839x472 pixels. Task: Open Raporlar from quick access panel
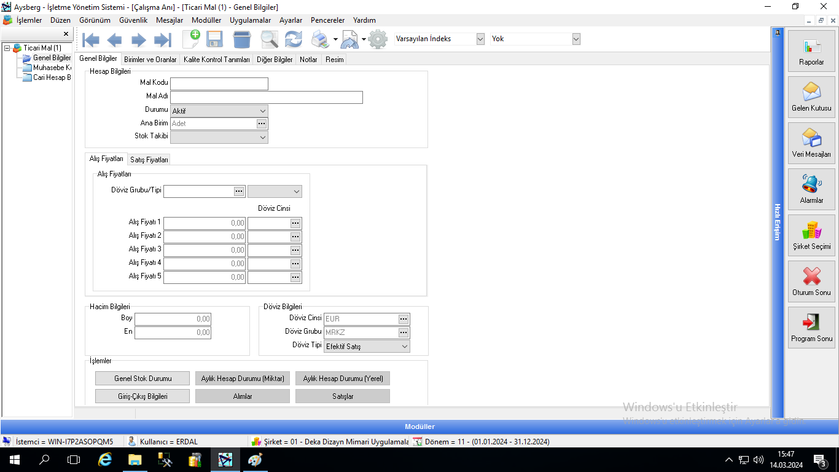click(811, 50)
